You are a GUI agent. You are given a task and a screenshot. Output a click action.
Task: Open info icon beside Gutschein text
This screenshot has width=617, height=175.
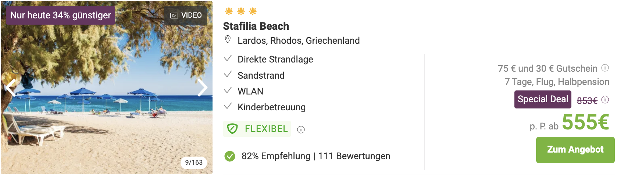[605, 68]
